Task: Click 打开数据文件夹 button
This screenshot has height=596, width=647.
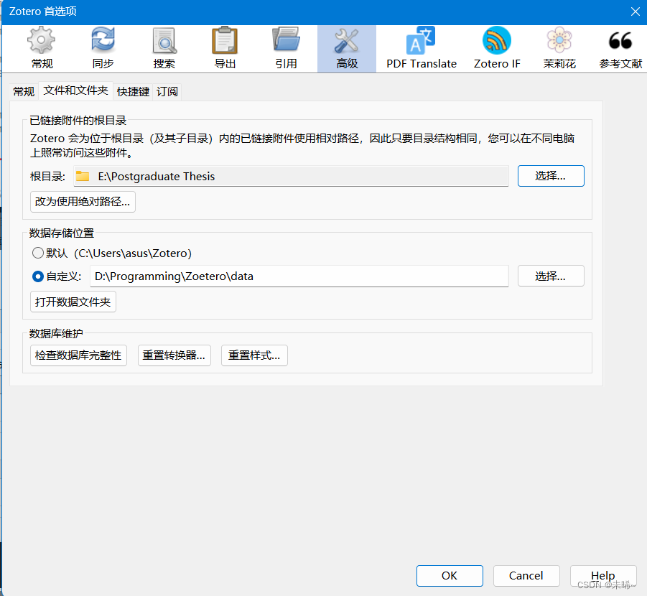Action: [x=73, y=302]
